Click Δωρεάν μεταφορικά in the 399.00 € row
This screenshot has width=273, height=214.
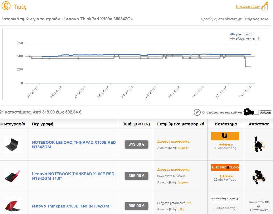173,169
